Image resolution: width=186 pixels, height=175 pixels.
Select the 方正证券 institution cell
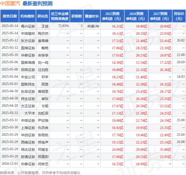pos(28,106)
